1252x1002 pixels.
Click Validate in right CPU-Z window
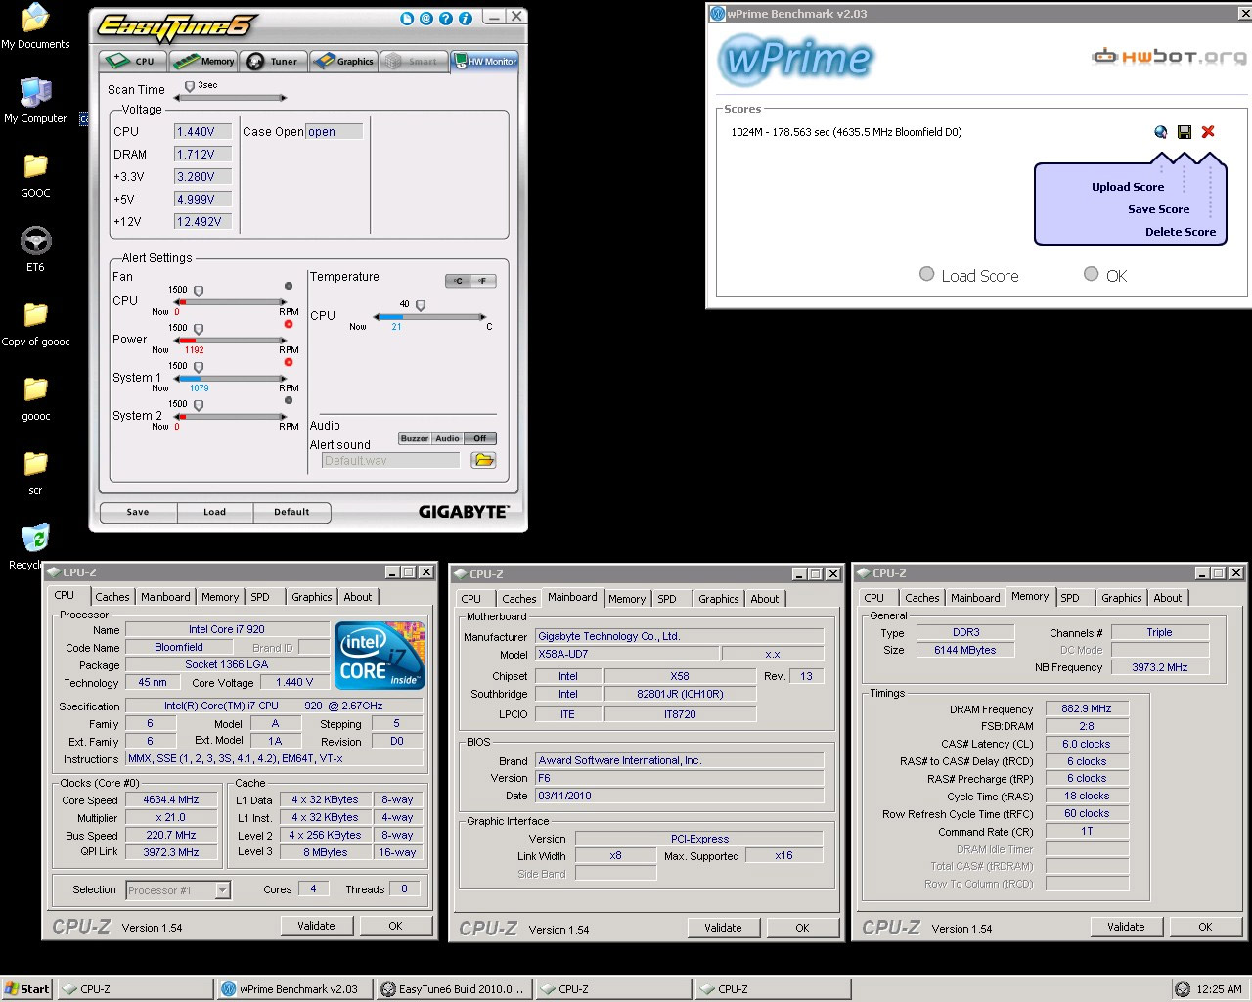coord(1126,927)
